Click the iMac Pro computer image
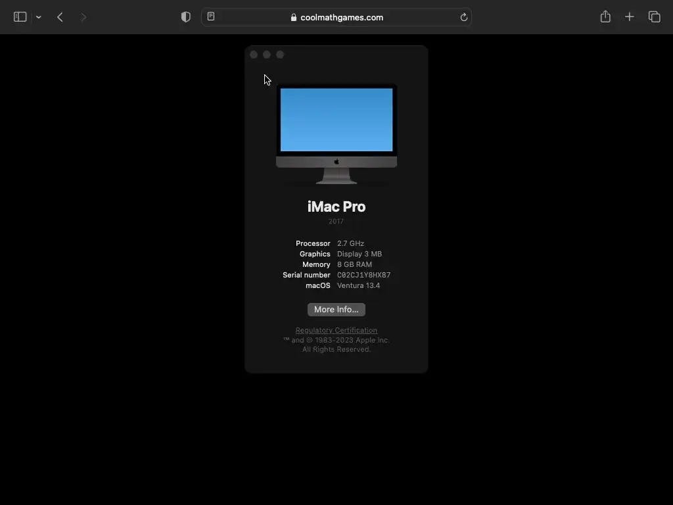 tap(336, 134)
